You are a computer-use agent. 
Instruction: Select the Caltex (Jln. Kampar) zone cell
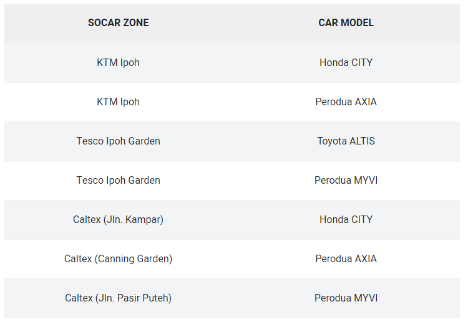click(x=118, y=219)
